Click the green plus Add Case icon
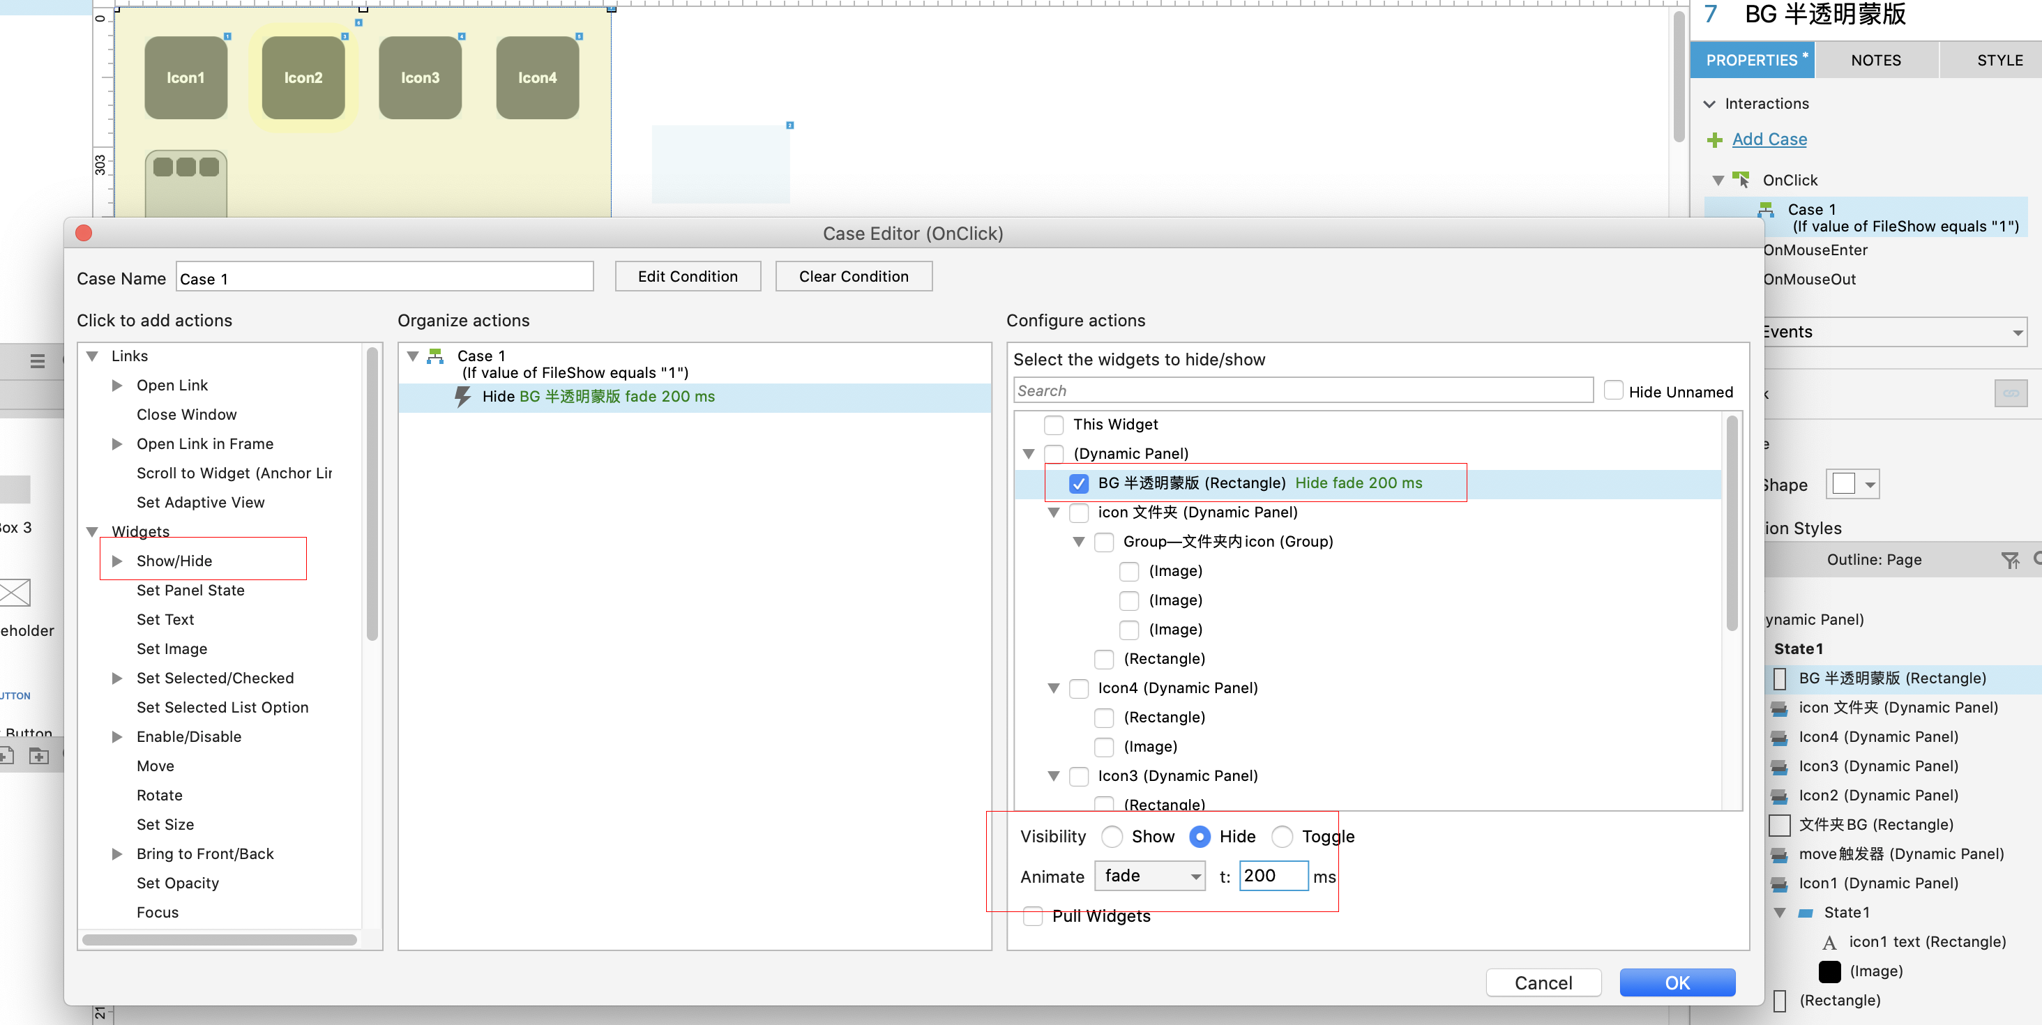The width and height of the screenshot is (2042, 1025). [1715, 140]
